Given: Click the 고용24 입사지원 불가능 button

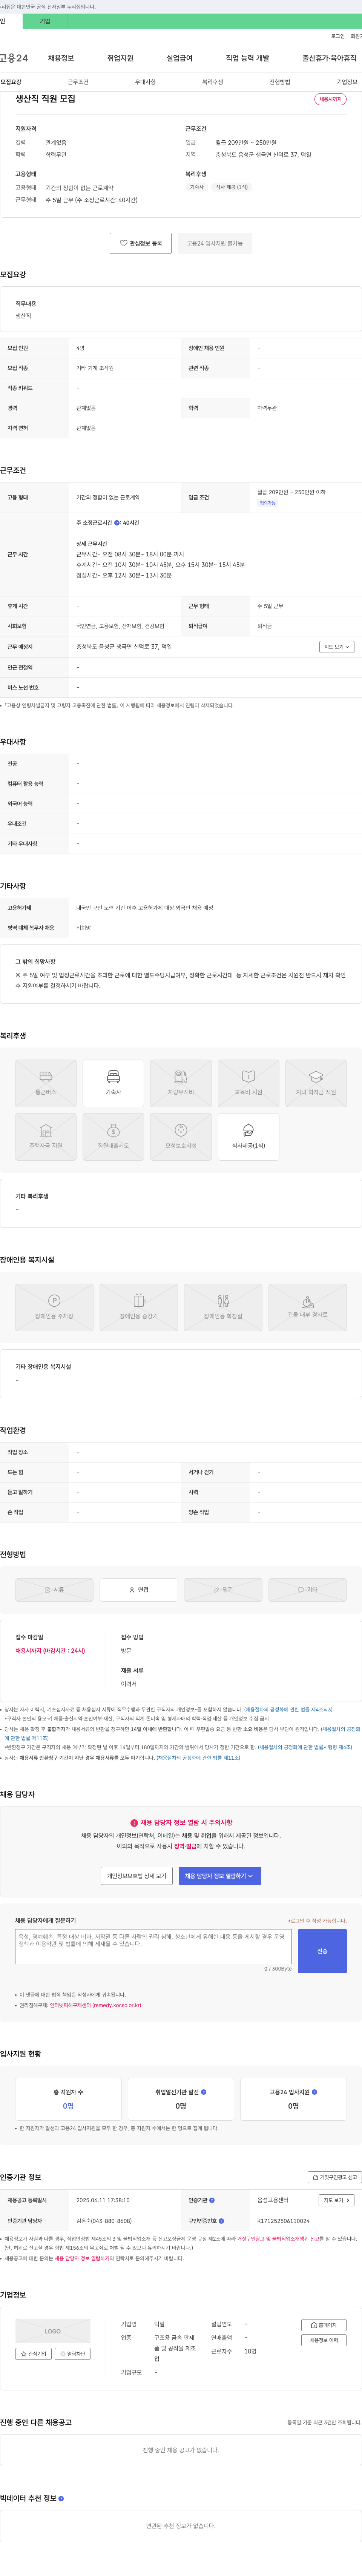Looking at the screenshot, I should click(x=215, y=243).
